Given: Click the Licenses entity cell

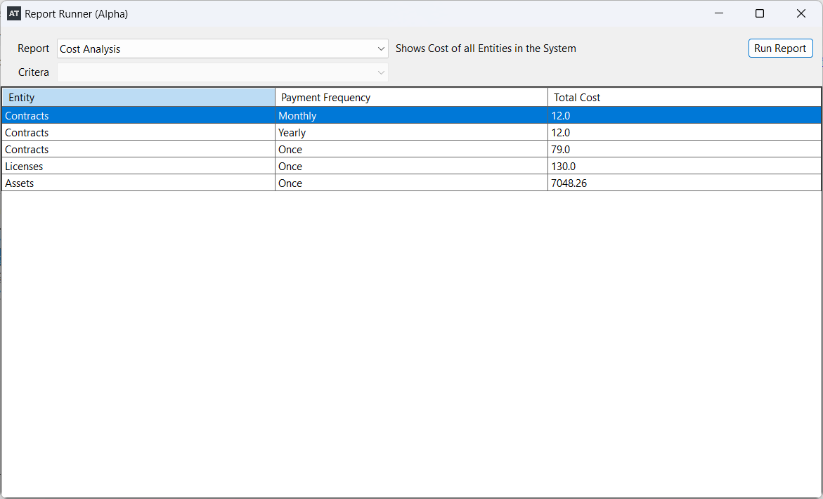Looking at the screenshot, I should coord(138,167).
